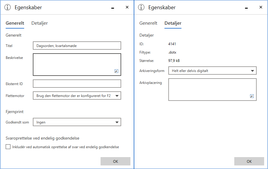Screen dimensions: 268x169
Task: Click the info icon in the Arkiveringsform dialog's title bar
Action: pos(141,7)
